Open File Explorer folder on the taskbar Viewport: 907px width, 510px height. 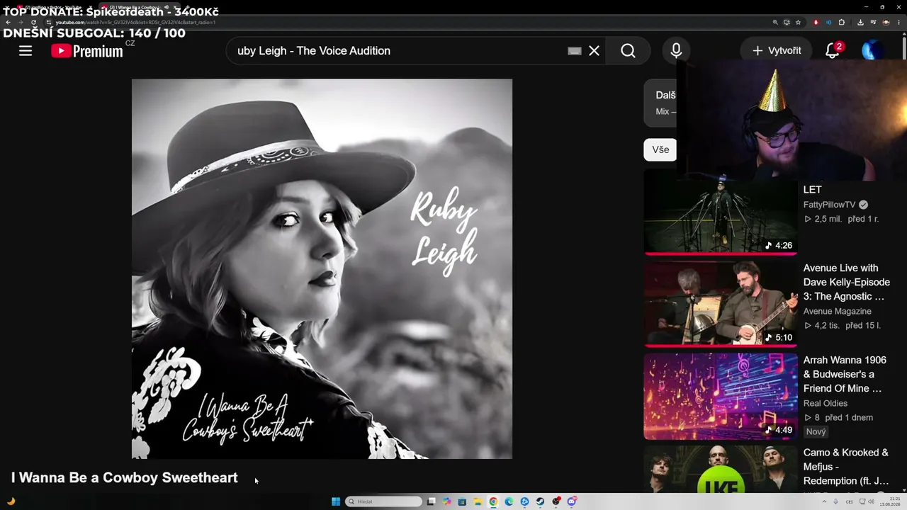[x=478, y=501]
